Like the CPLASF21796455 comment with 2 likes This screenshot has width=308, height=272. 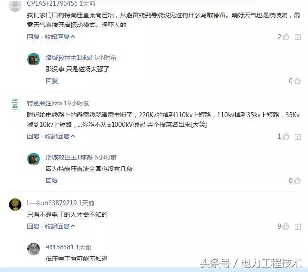click(x=286, y=37)
